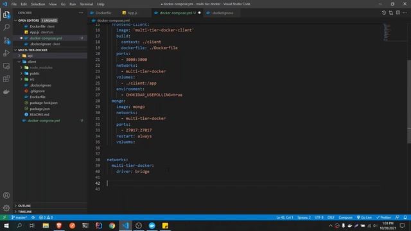Switch to the .dockerignore editor tab

click(x=223, y=13)
